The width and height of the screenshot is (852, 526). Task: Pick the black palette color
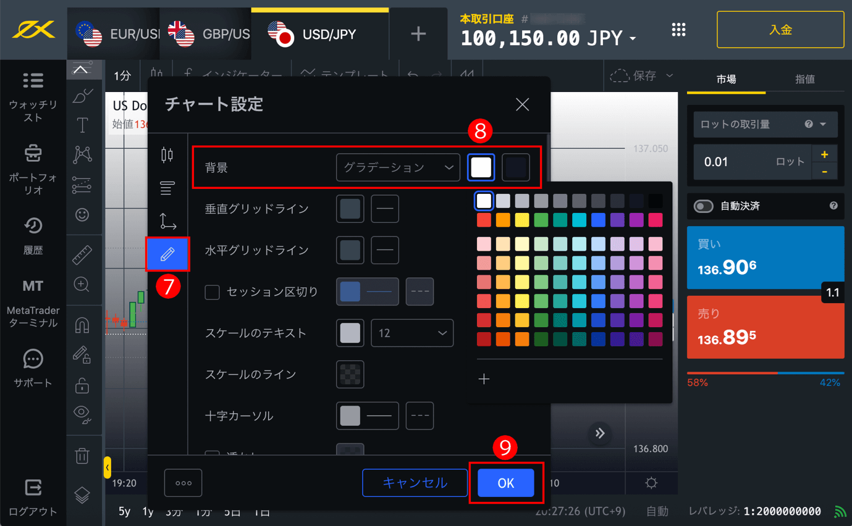point(656,201)
